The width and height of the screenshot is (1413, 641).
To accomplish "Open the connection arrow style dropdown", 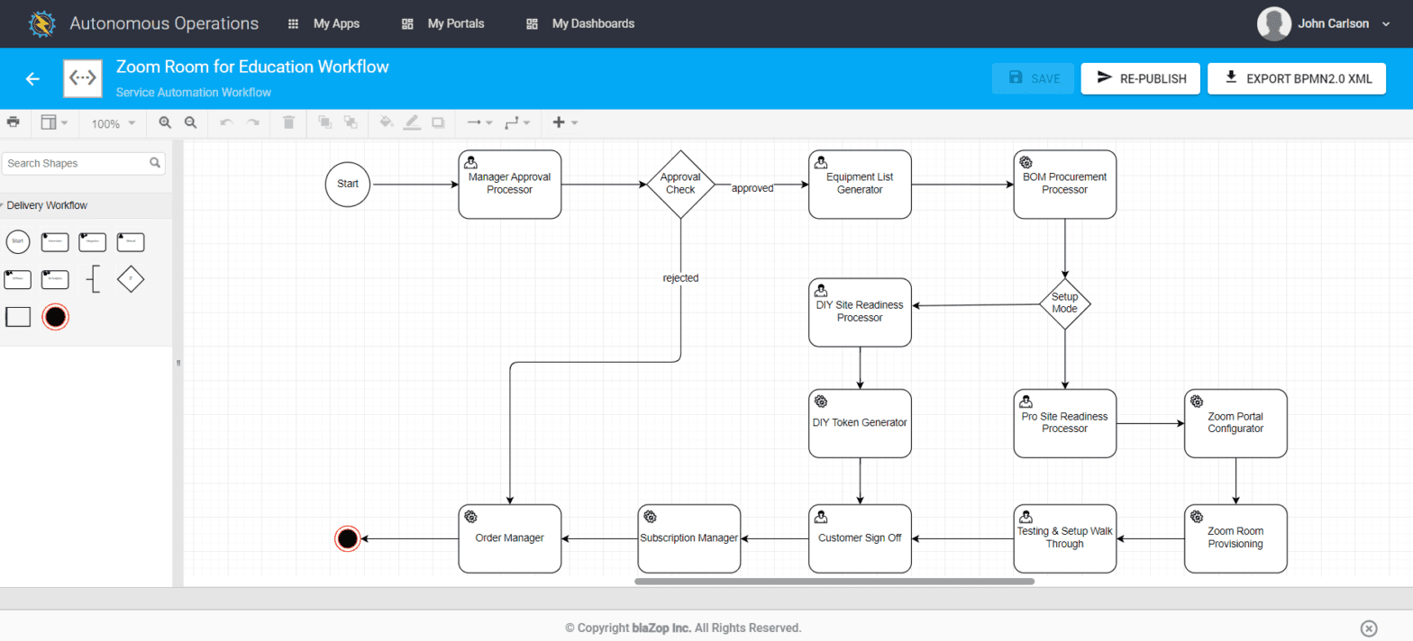I will pyautogui.click(x=479, y=122).
